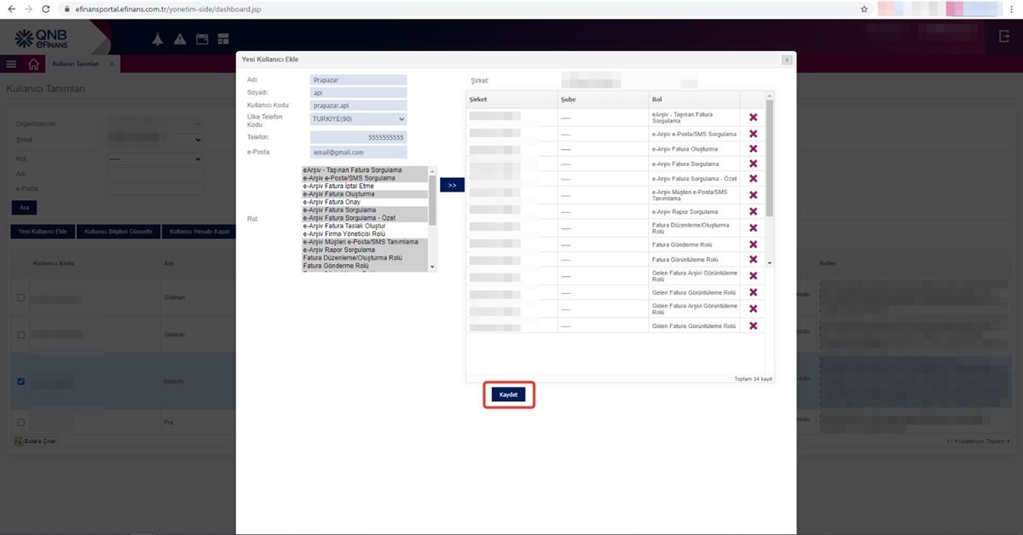Bookmark the page with the star icon
Image resolution: width=1023 pixels, height=535 pixels.
tap(864, 9)
